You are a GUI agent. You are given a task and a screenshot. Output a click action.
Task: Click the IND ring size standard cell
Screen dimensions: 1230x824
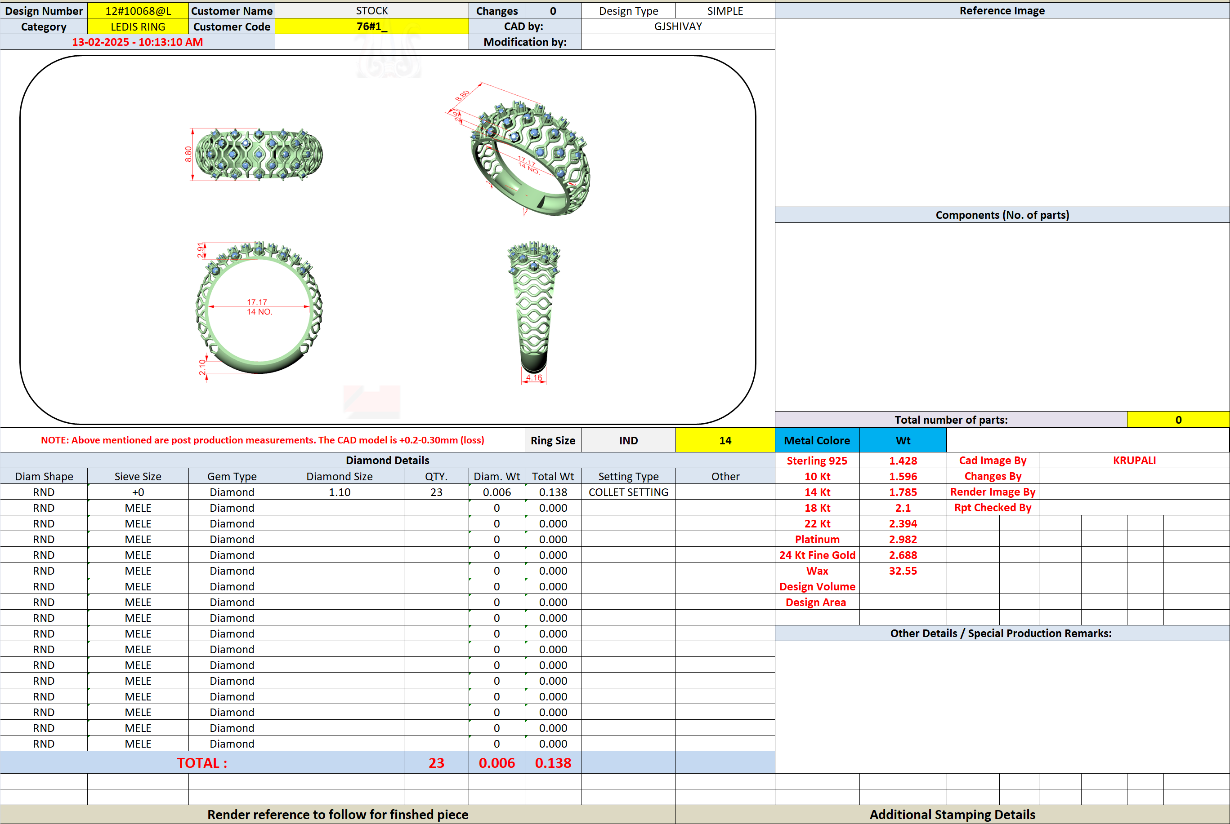coord(628,440)
